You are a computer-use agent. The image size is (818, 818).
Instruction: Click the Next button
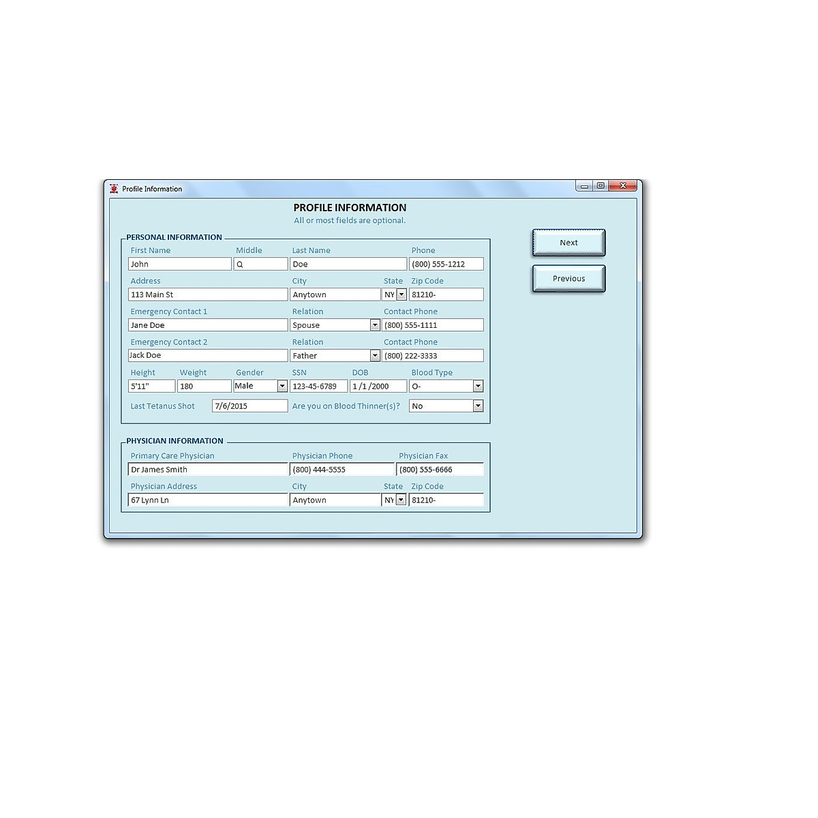click(569, 243)
